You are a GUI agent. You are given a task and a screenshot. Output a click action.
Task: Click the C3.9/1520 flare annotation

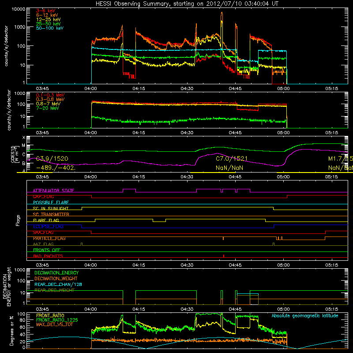[52, 158]
